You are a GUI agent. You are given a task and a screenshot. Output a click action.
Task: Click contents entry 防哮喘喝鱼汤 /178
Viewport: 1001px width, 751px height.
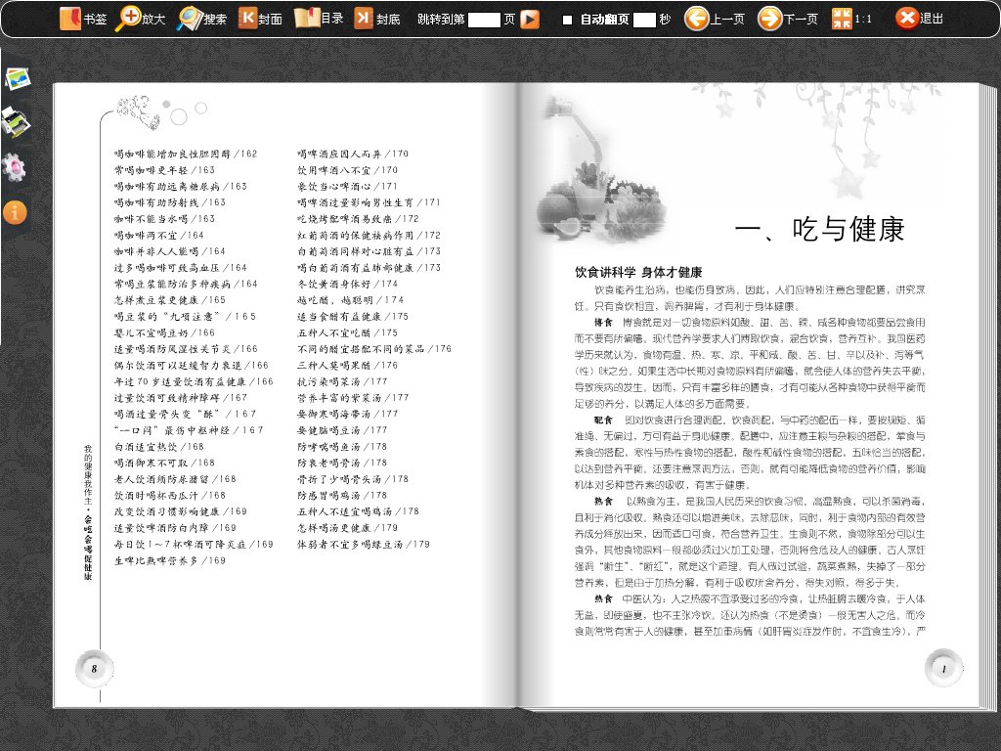click(342, 446)
